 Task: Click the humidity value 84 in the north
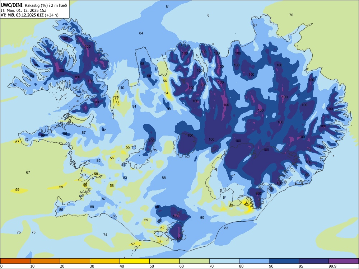(141, 33)
